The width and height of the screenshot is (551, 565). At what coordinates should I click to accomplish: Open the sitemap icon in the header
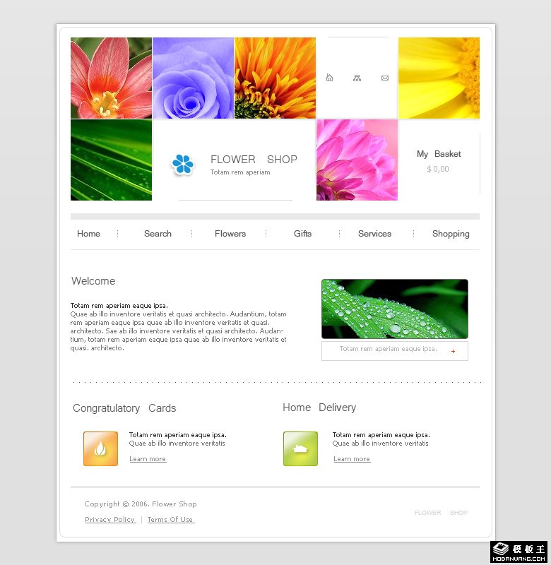pyautogui.click(x=357, y=78)
